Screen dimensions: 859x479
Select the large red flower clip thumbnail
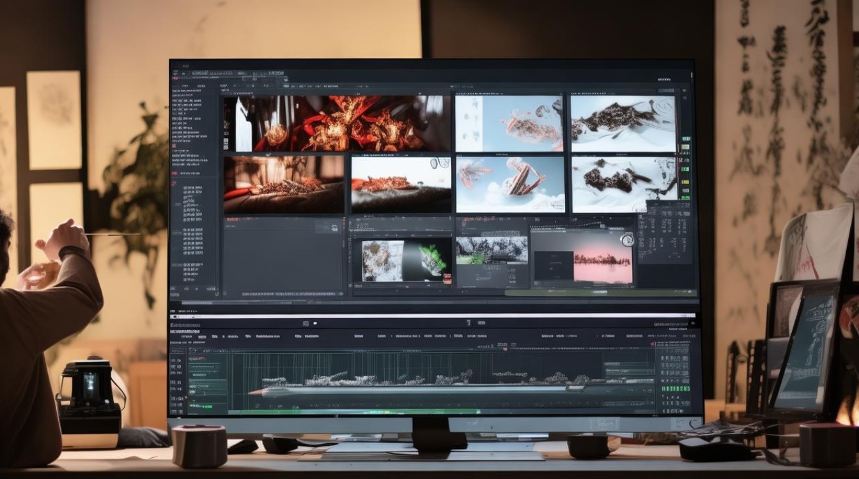point(337,123)
